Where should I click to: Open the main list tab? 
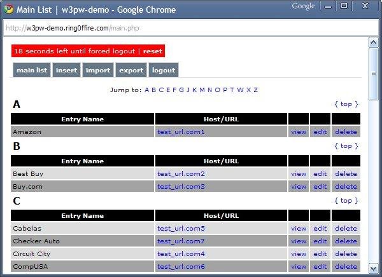pos(32,70)
